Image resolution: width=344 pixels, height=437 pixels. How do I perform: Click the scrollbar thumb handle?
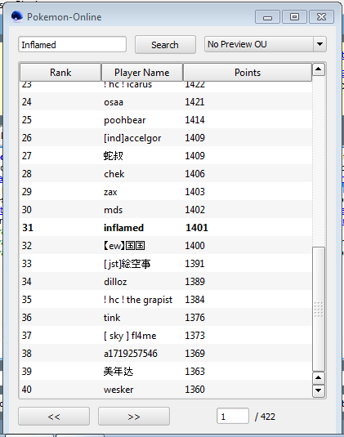[x=319, y=309]
